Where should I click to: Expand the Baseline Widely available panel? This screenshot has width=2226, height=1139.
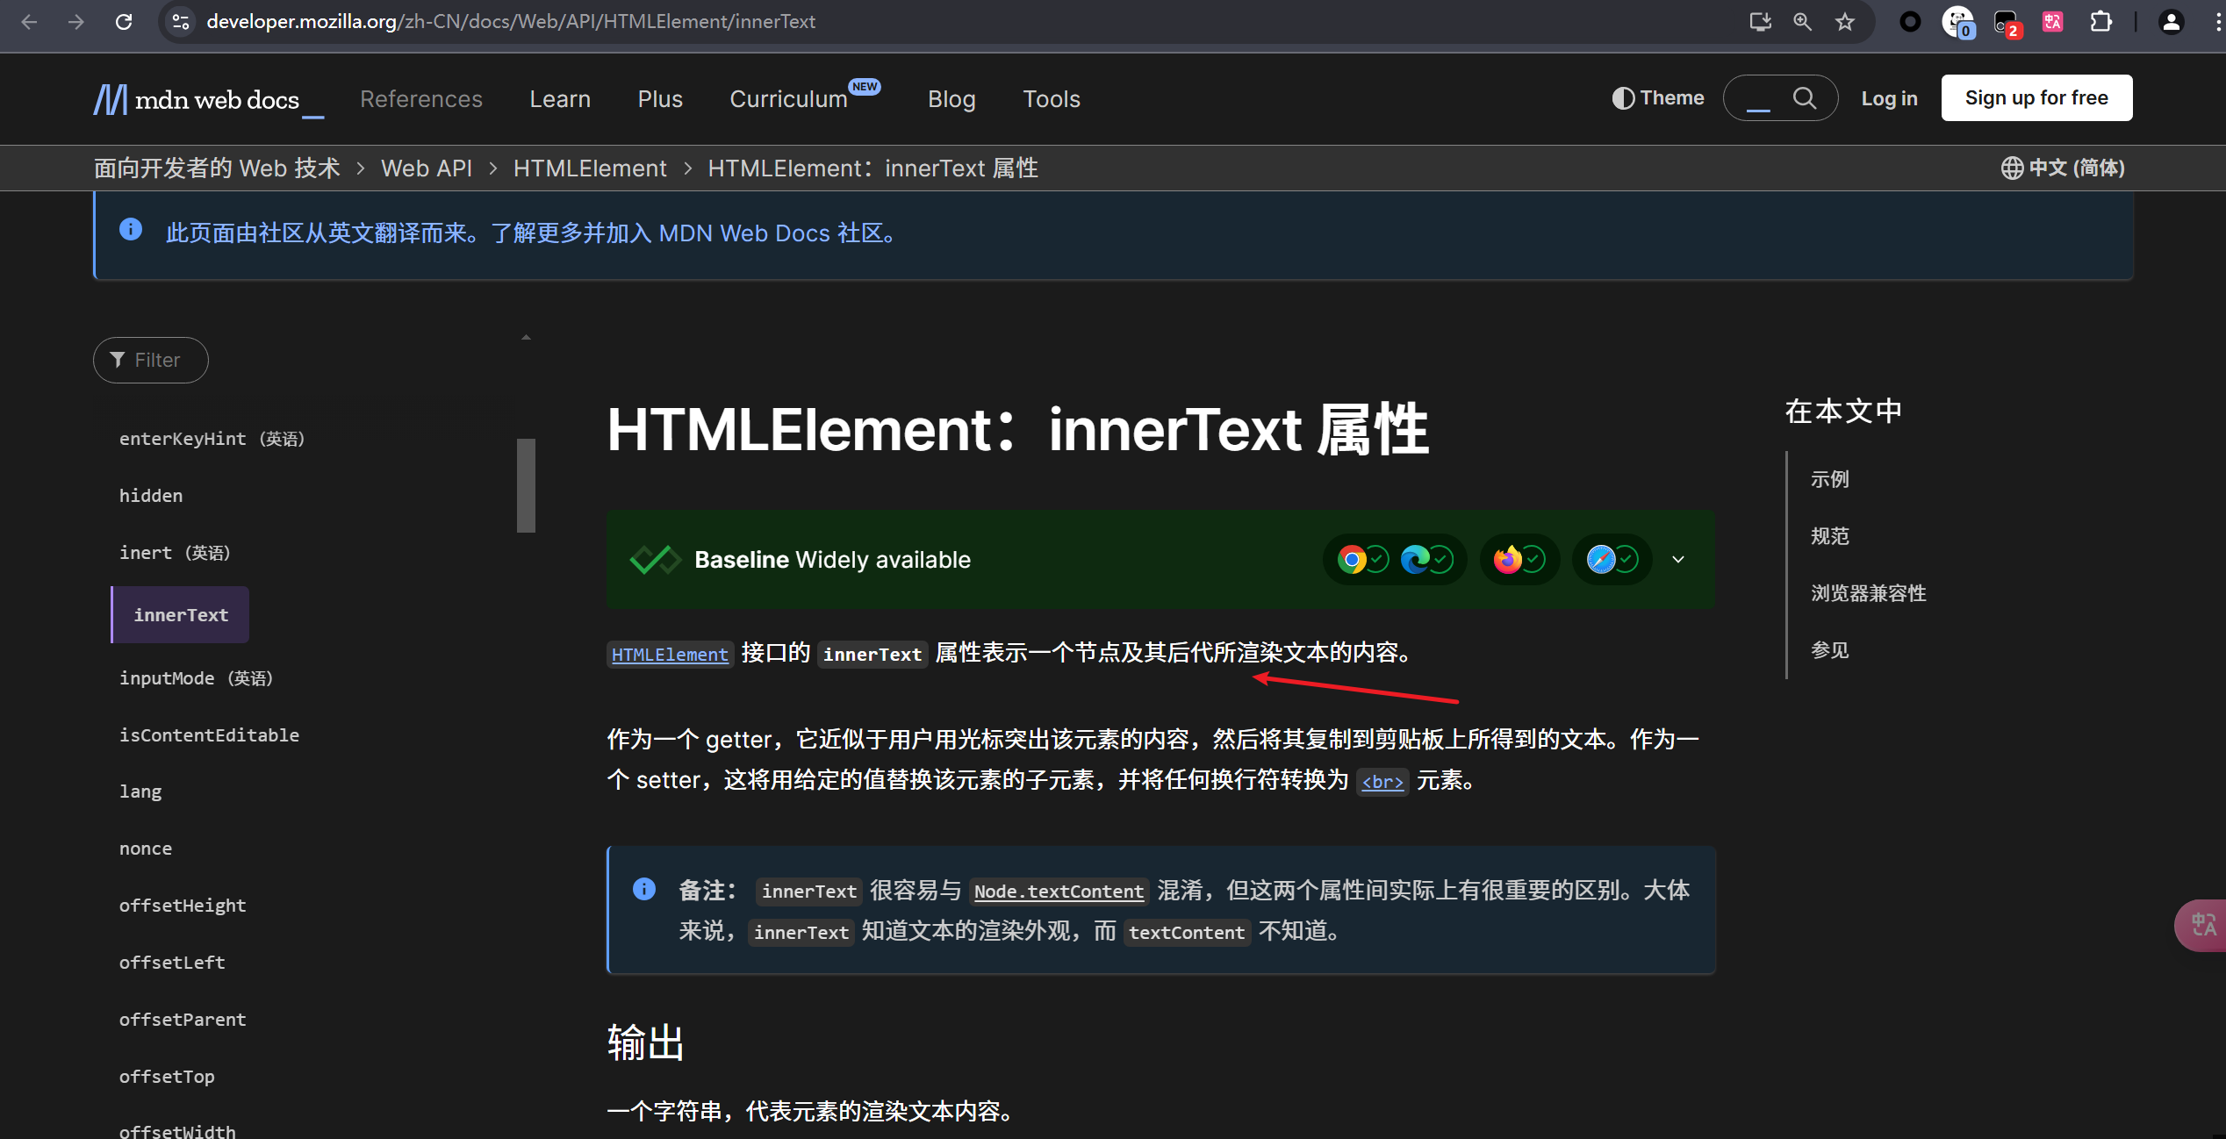(x=1677, y=560)
